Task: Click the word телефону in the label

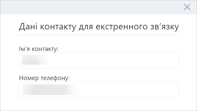Action: click(55, 78)
